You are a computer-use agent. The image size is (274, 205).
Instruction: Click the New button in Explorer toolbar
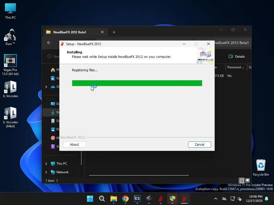pyautogui.click(x=53, y=57)
